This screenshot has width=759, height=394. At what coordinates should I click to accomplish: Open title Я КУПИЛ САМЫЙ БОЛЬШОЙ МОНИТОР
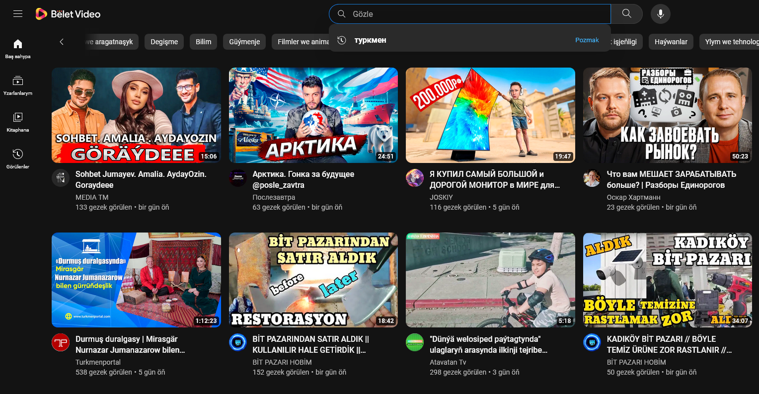pyautogui.click(x=495, y=179)
